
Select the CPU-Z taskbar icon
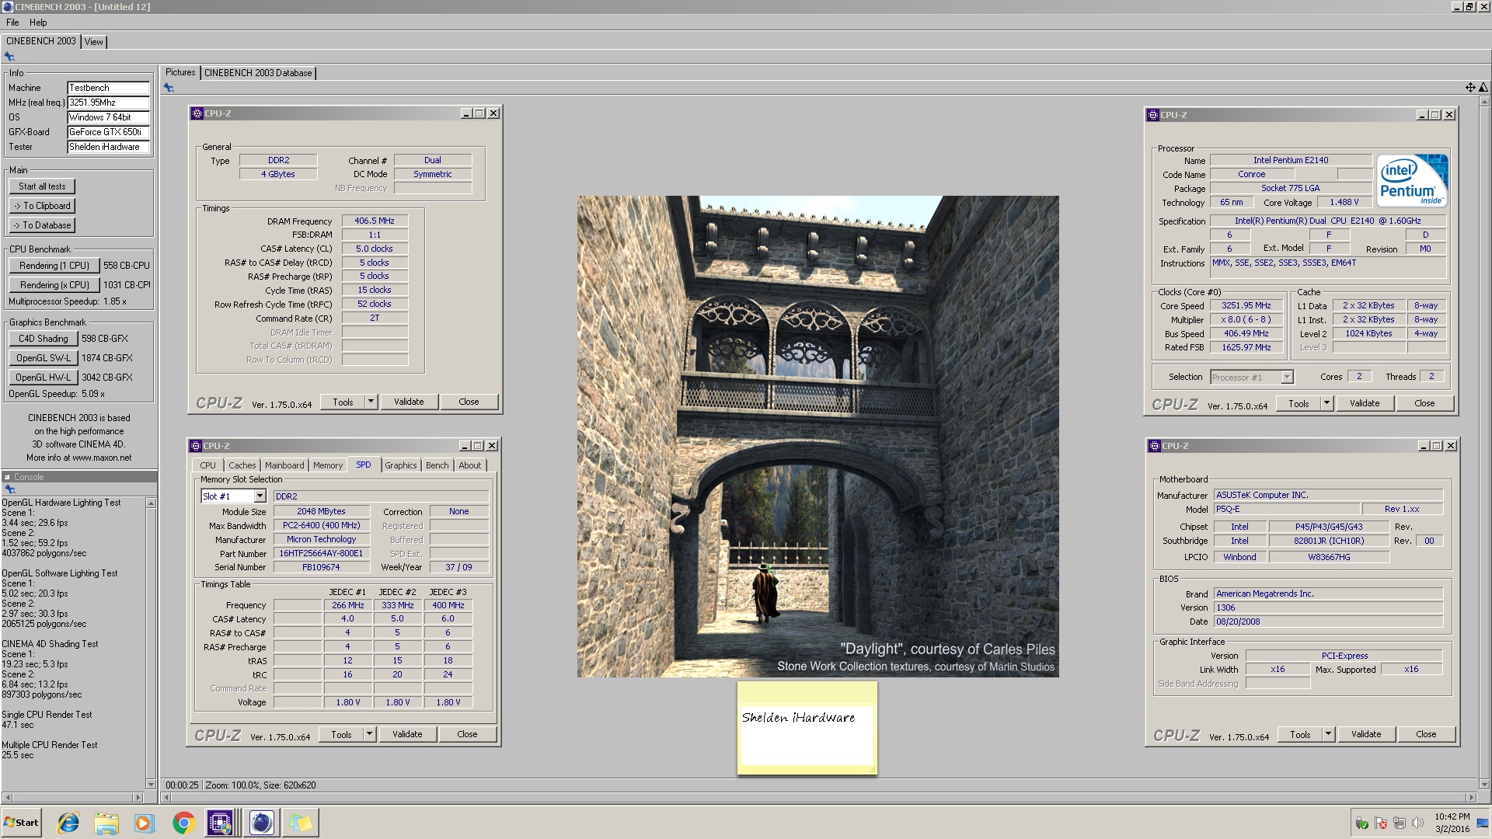(220, 823)
